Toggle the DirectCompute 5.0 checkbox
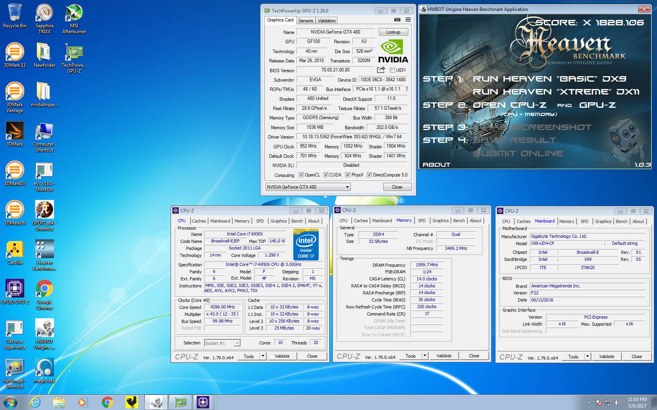The image size is (657, 410). (369, 175)
